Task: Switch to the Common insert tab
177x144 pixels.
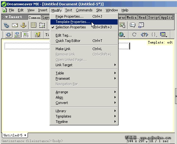Action: (x=35, y=18)
